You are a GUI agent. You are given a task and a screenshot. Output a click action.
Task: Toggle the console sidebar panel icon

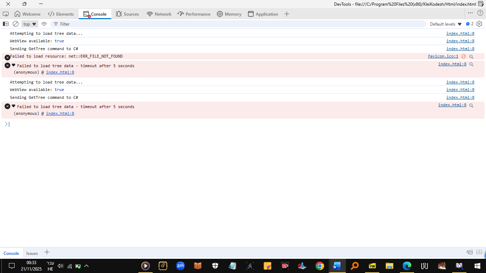tap(6, 24)
